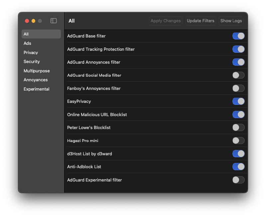Disable the EasyPrivacy toggle

(238, 101)
